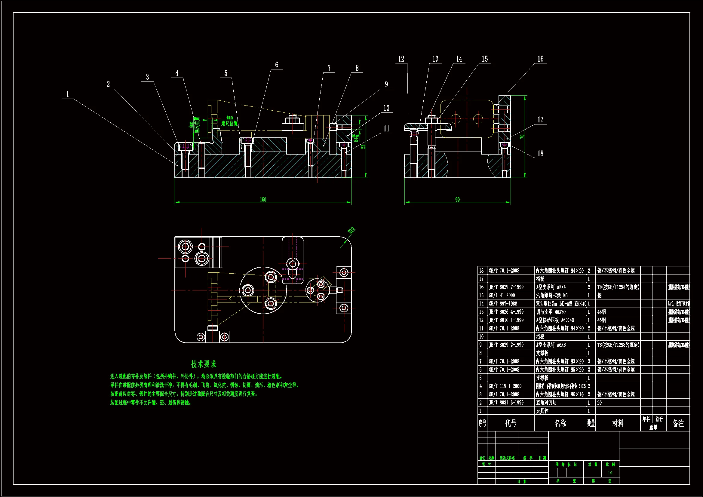The width and height of the screenshot is (703, 497).
Task: Click the 90 width dimension text
Action: click(x=457, y=200)
